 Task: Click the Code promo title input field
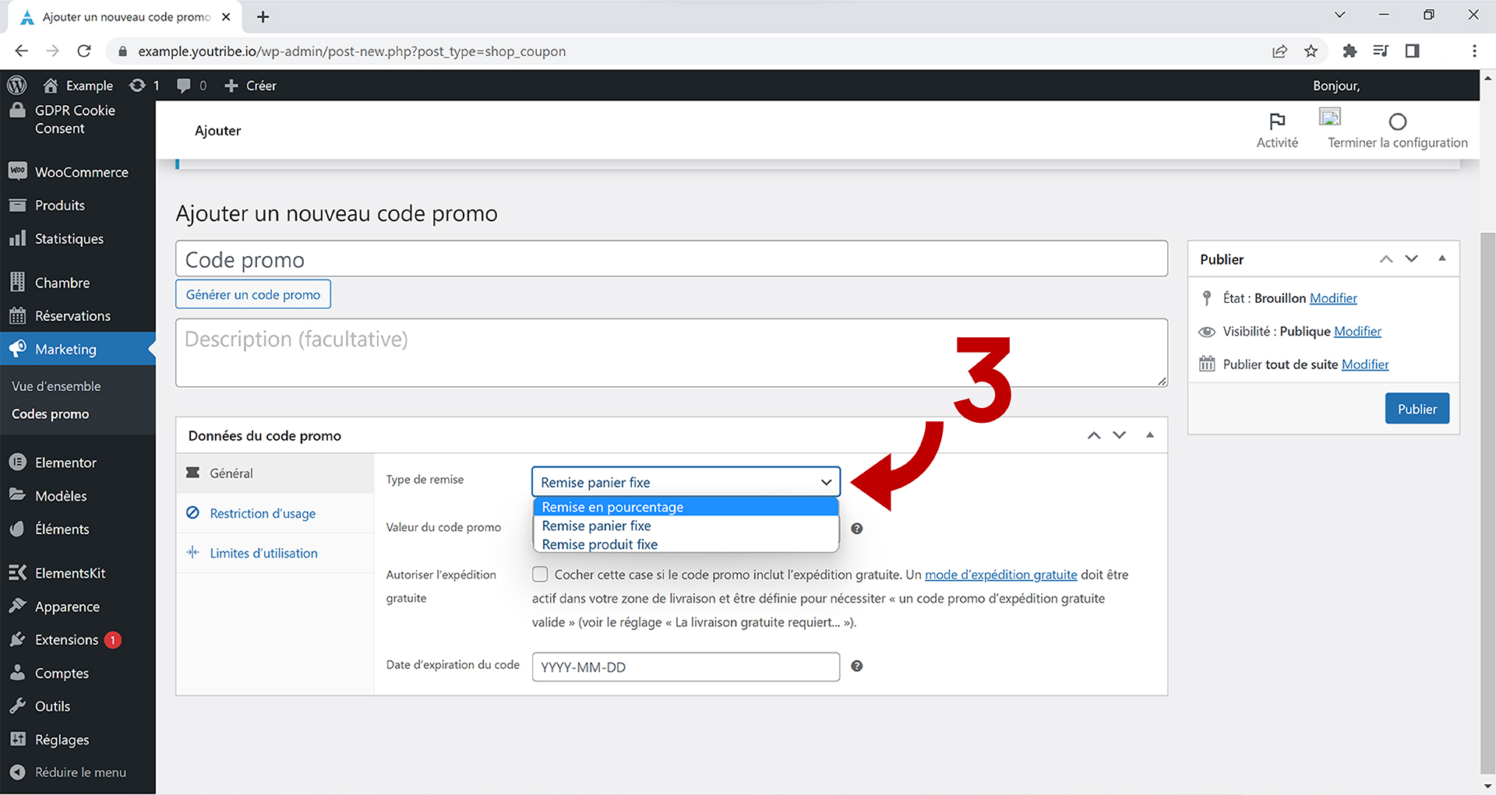pos(671,259)
